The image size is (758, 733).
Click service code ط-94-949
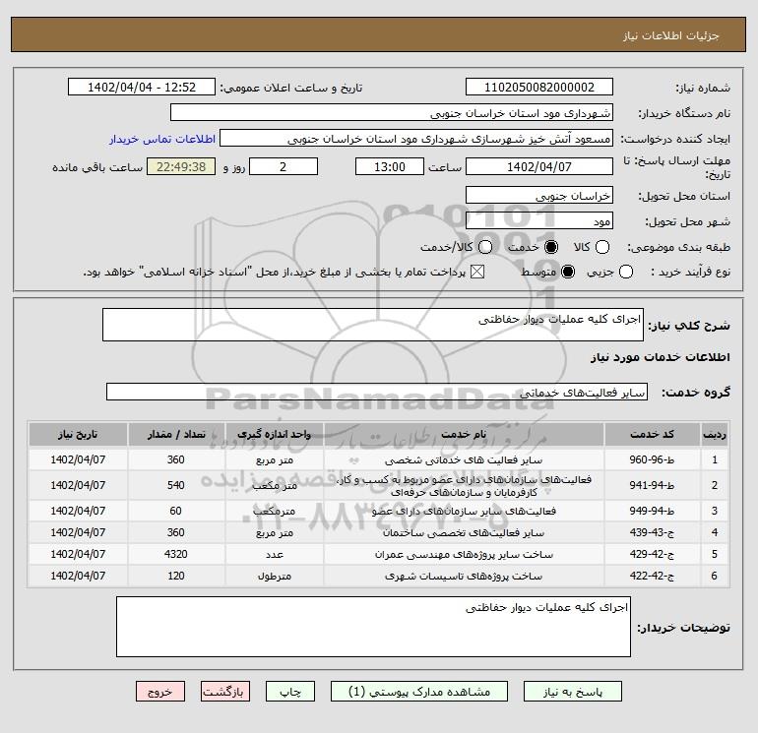[x=652, y=511]
